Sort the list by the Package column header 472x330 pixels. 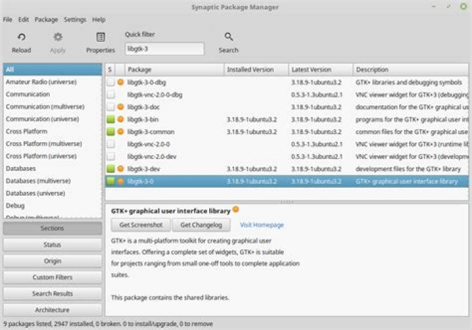(x=174, y=69)
